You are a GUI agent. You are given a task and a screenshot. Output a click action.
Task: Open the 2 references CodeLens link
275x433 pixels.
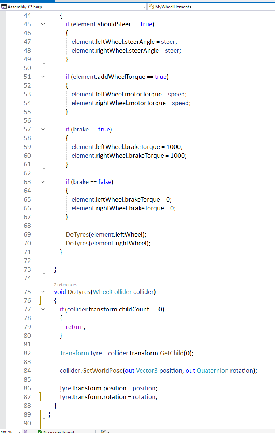[x=65, y=284]
